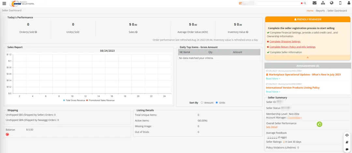Open the mail envelope messages icon

click(x=315, y=3)
